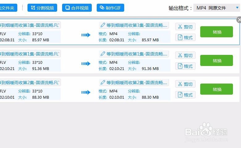Screen dimensions: 241x148
Task: Click source resolution 33*10 in 第1集 row
Action: pyautogui.click(x=37, y=62)
